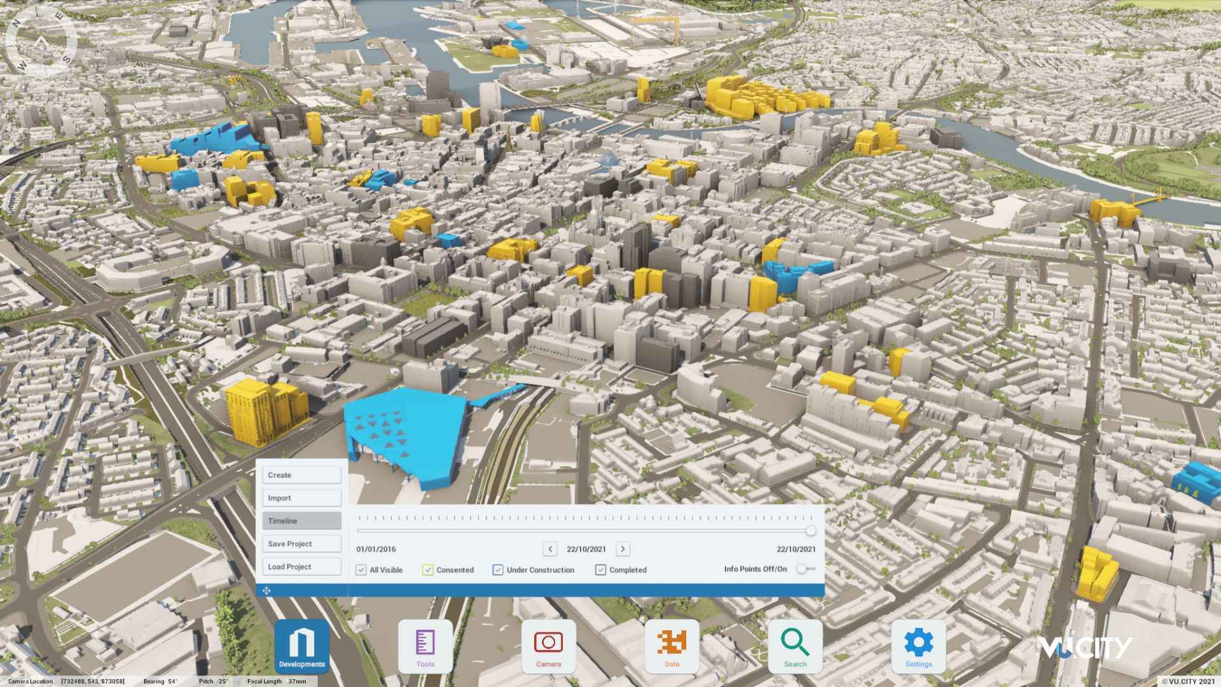Toggle the All Visible checkbox
The width and height of the screenshot is (1221, 687).
click(361, 570)
